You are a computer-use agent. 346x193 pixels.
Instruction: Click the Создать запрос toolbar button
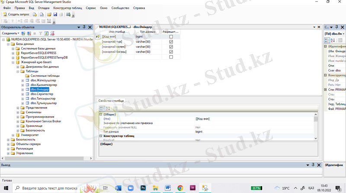[x=16, y=14]
